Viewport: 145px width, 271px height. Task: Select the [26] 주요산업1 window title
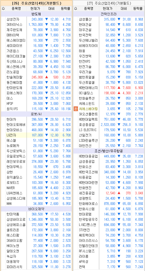pyautogui.click(x=36, y=3)
